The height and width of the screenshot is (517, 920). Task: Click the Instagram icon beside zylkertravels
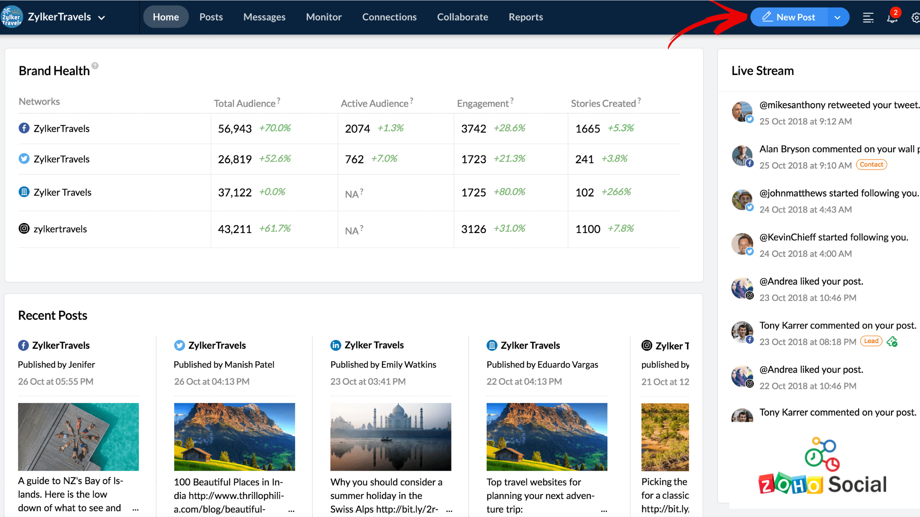[x=24, y=228]
